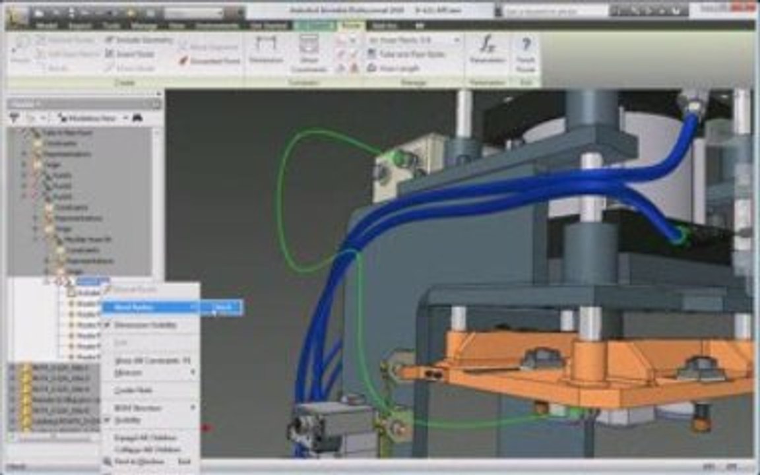The height and width of the screenshot is (475, 760).
Task: Open the appearance dropdown in quick access toolbar
Action: [x=194, y=12]
